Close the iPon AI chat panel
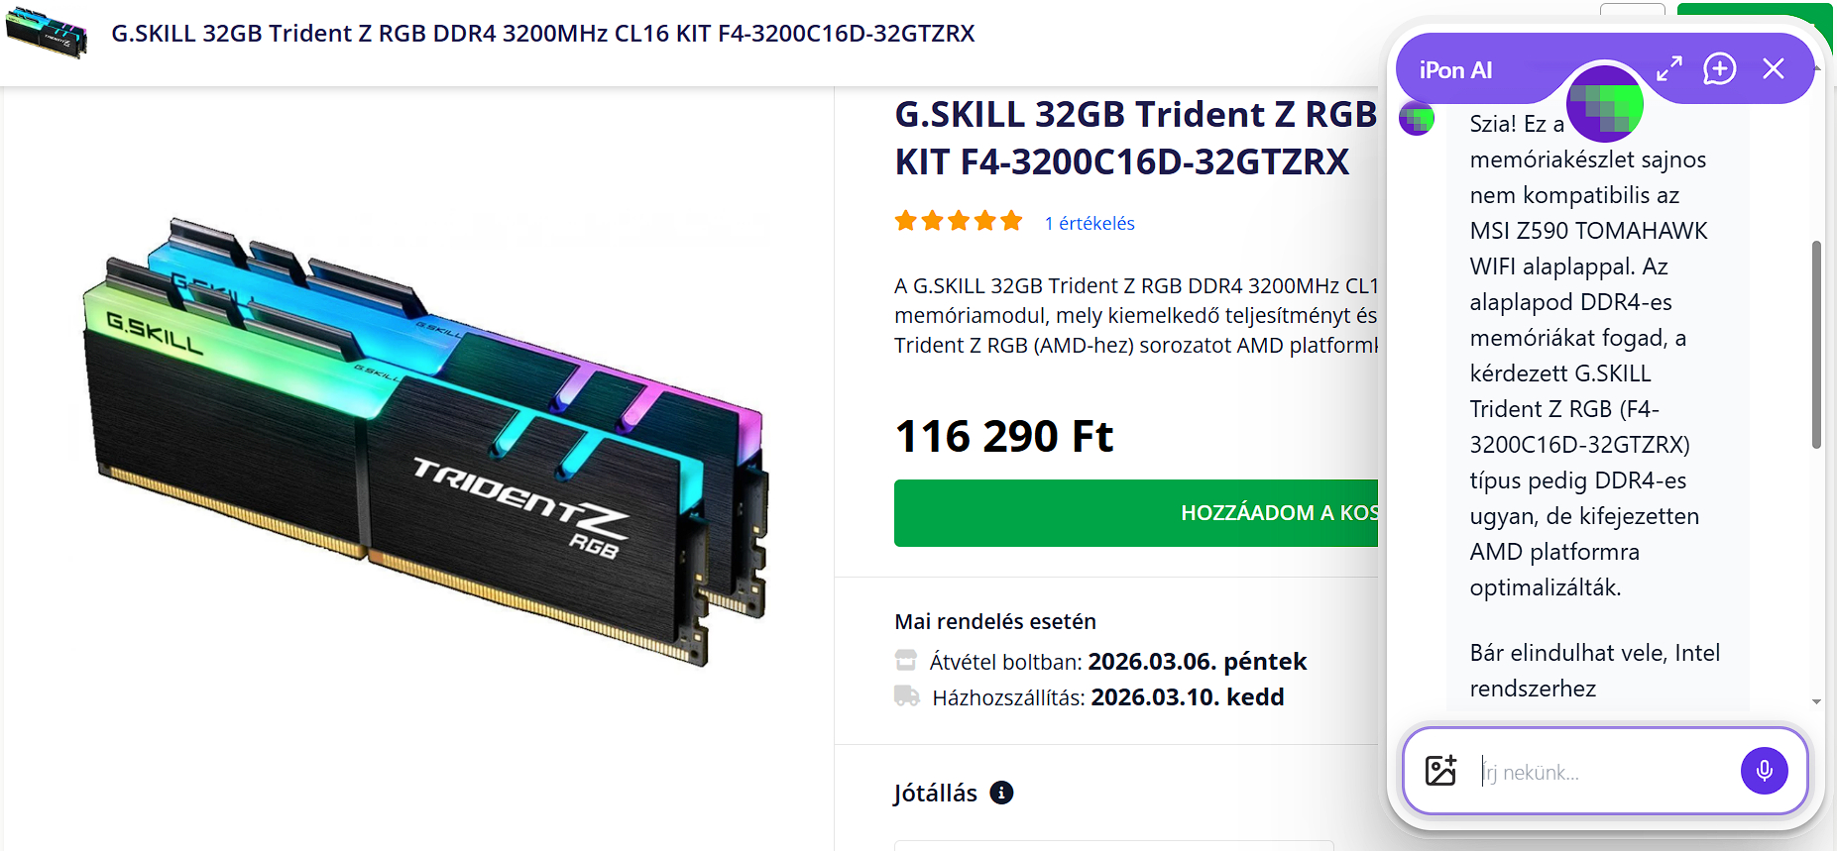This screenshot has height=851, width=1837. (x=1774, y=68)
